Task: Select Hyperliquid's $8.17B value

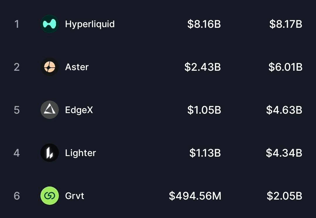Action: (x=286, y=24)
